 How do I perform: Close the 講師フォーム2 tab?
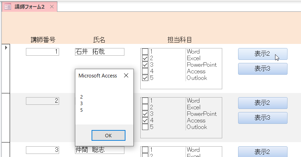point(52,7)
